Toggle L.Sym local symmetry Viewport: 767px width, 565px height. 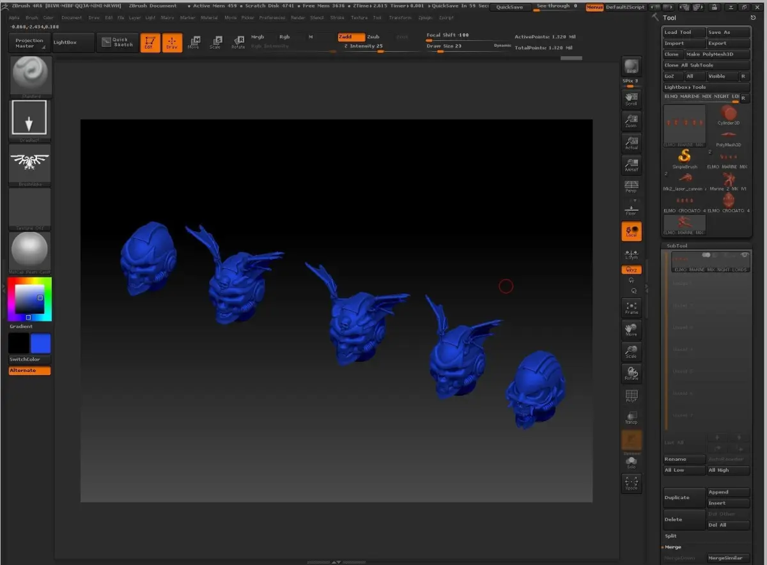[x=631, y=254]
